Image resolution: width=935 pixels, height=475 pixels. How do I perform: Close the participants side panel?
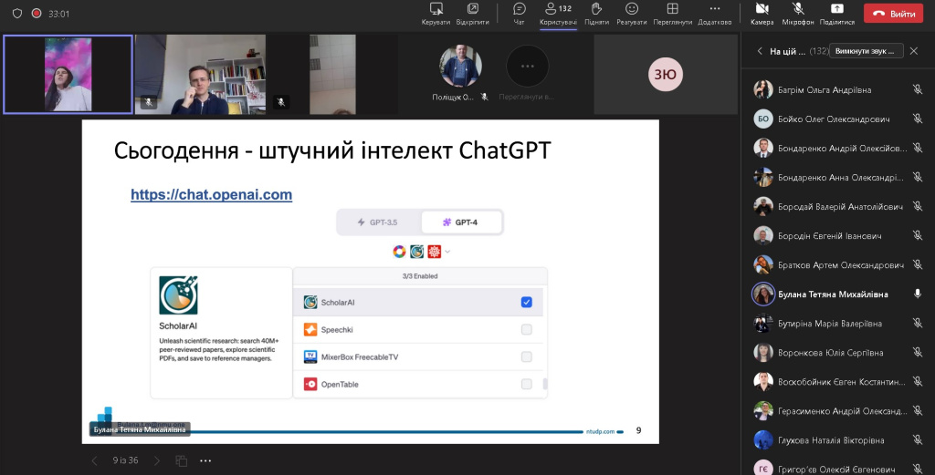(x=913, y=51)
